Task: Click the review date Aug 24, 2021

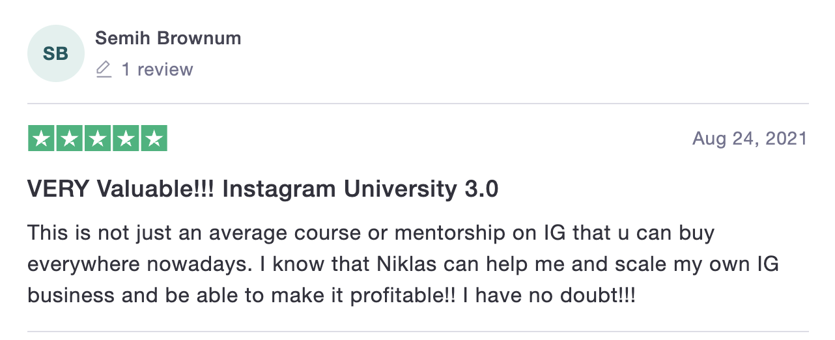Action: coord(749,139)
